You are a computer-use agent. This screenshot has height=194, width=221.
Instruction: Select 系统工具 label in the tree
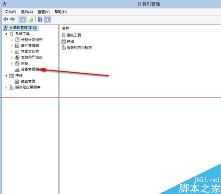click(x=22, y=34)
